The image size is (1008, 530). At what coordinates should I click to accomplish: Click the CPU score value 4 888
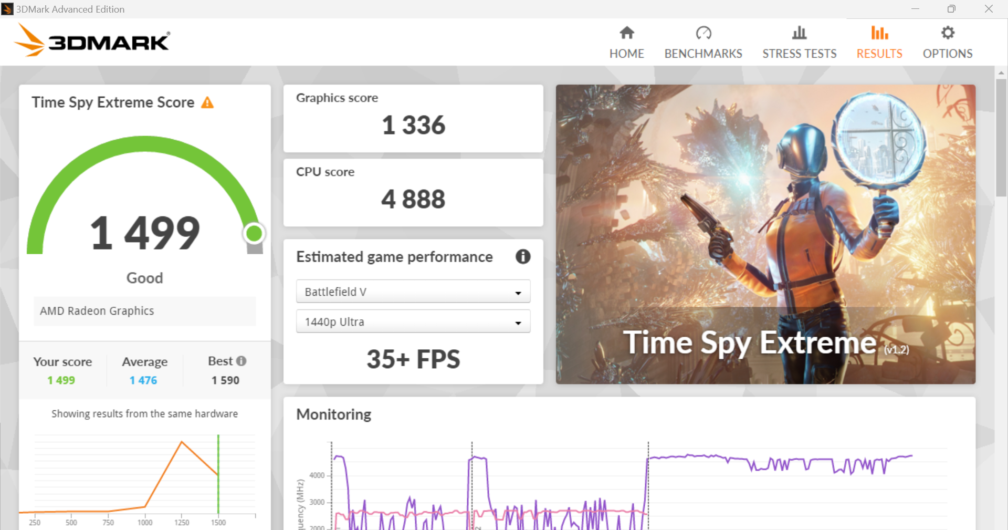click(413, 199)
